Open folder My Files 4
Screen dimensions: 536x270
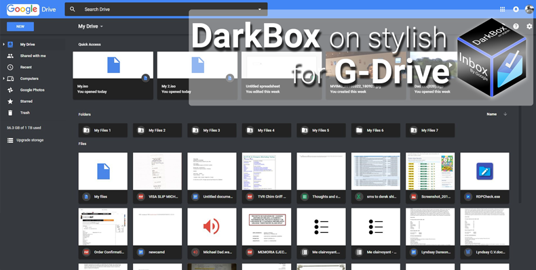point(267,130)
